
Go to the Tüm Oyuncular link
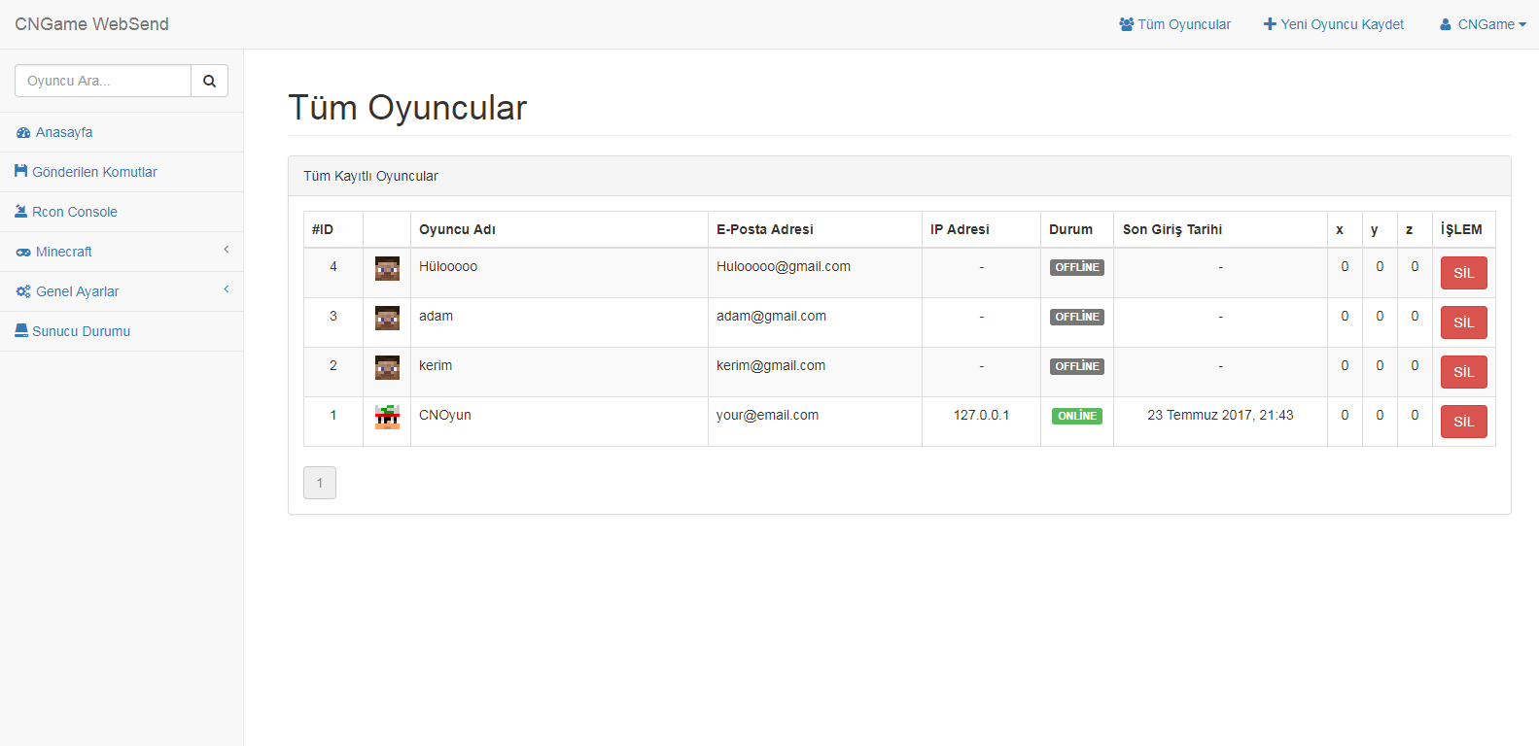[x=1174, y=24]
